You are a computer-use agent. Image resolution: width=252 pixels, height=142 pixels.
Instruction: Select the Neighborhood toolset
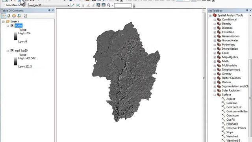tap(231, 69)
